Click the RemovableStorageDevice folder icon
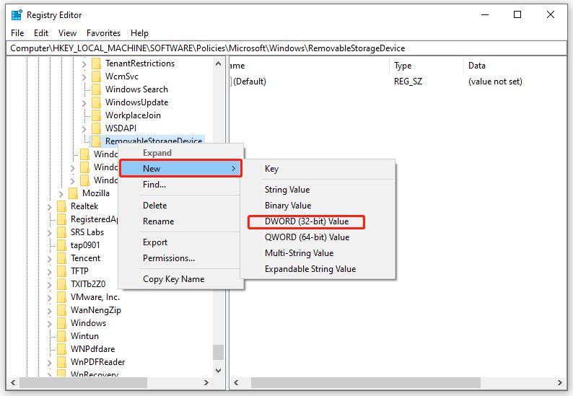 (97, 141)
